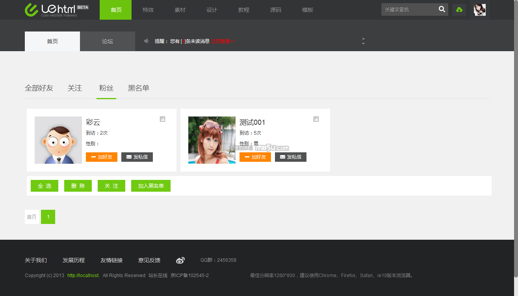Click the UEhtml logo
The width and height of the screenshot is (518, 296).
56,10
